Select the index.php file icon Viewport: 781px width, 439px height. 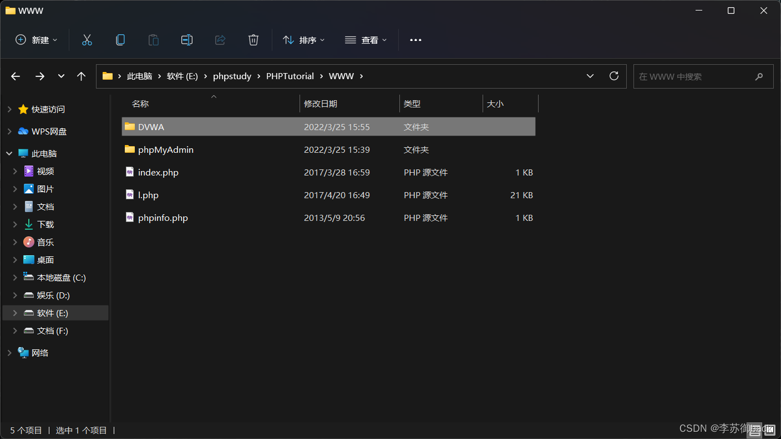coord(130,172)
